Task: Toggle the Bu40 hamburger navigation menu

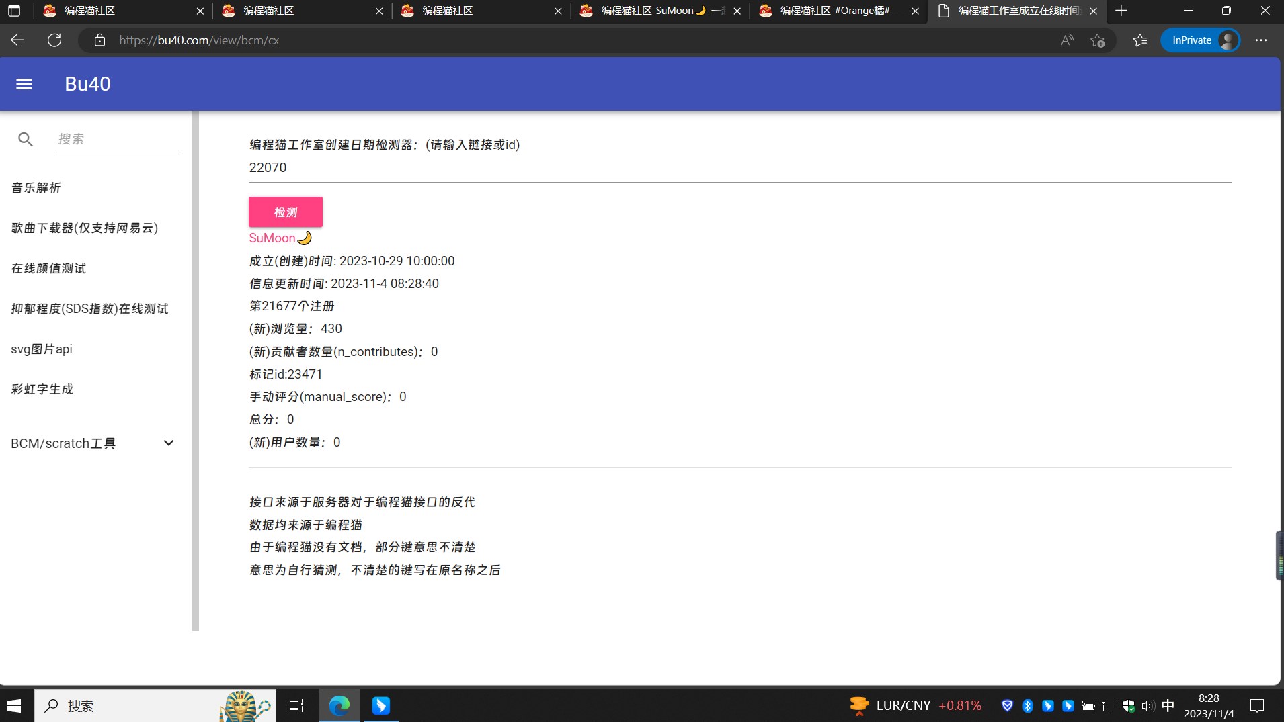Action: 24,84
